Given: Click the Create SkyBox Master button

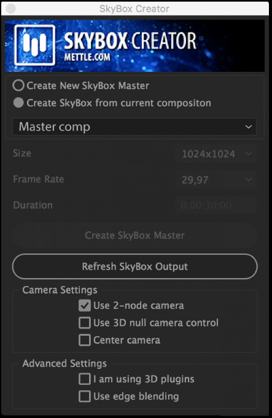Looking at the screenshot, I should (x=134, y=235).
